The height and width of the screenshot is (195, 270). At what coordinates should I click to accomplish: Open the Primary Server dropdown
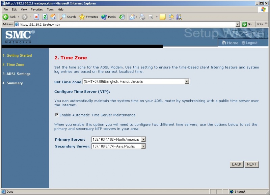pos(142,139)
